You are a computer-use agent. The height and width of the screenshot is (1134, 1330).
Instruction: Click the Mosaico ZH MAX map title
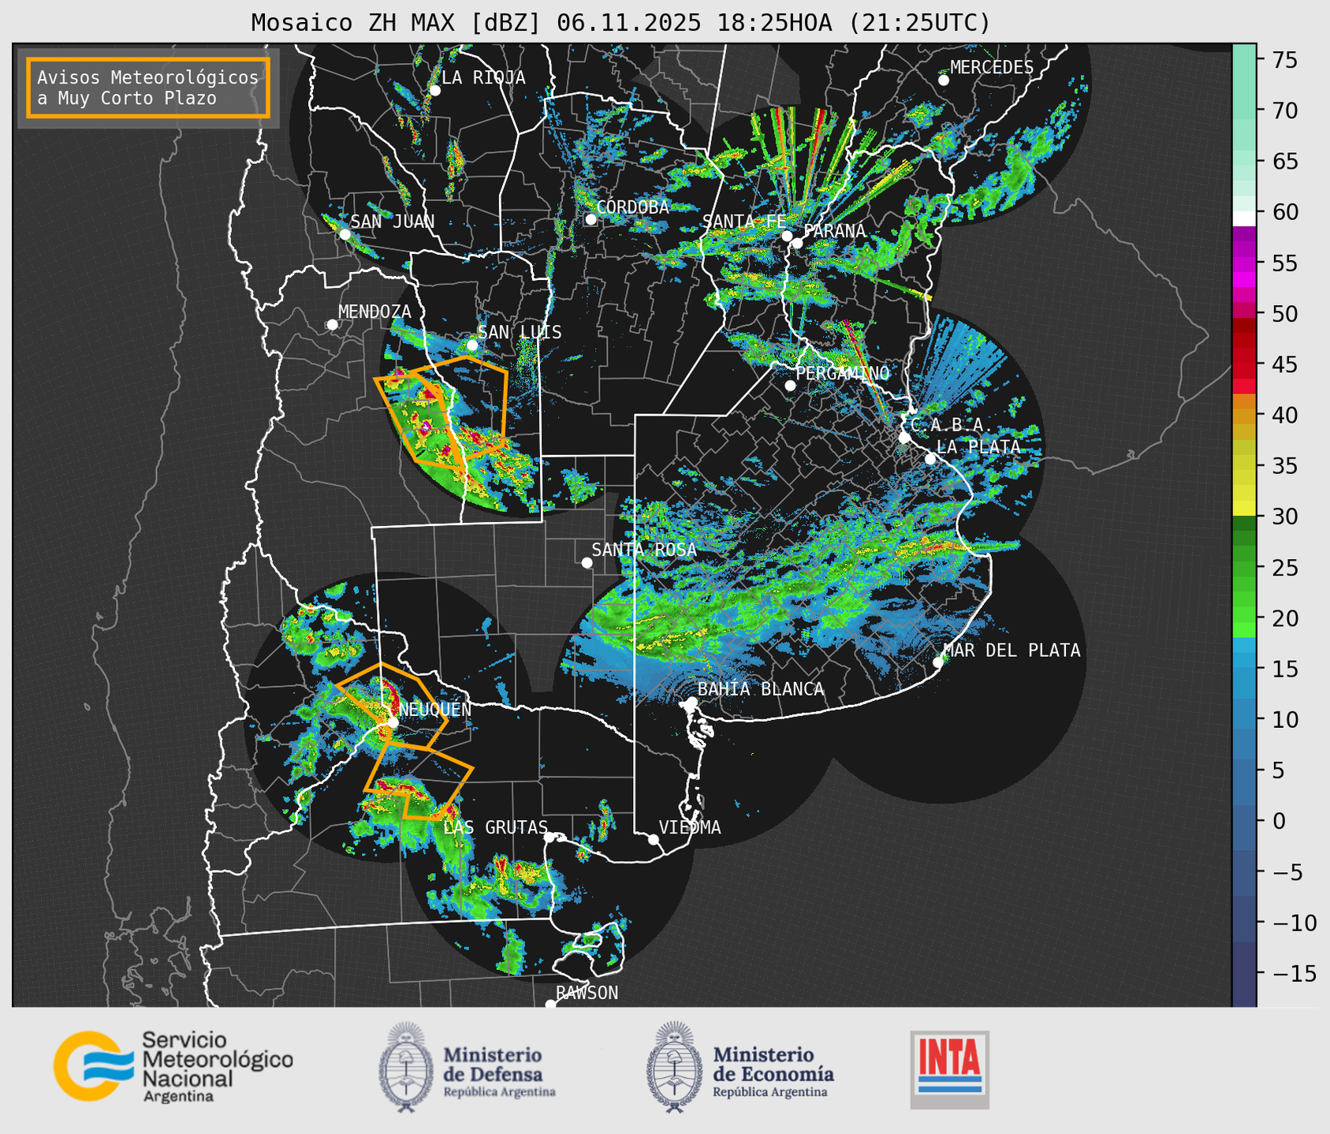[x=620, y=23]
